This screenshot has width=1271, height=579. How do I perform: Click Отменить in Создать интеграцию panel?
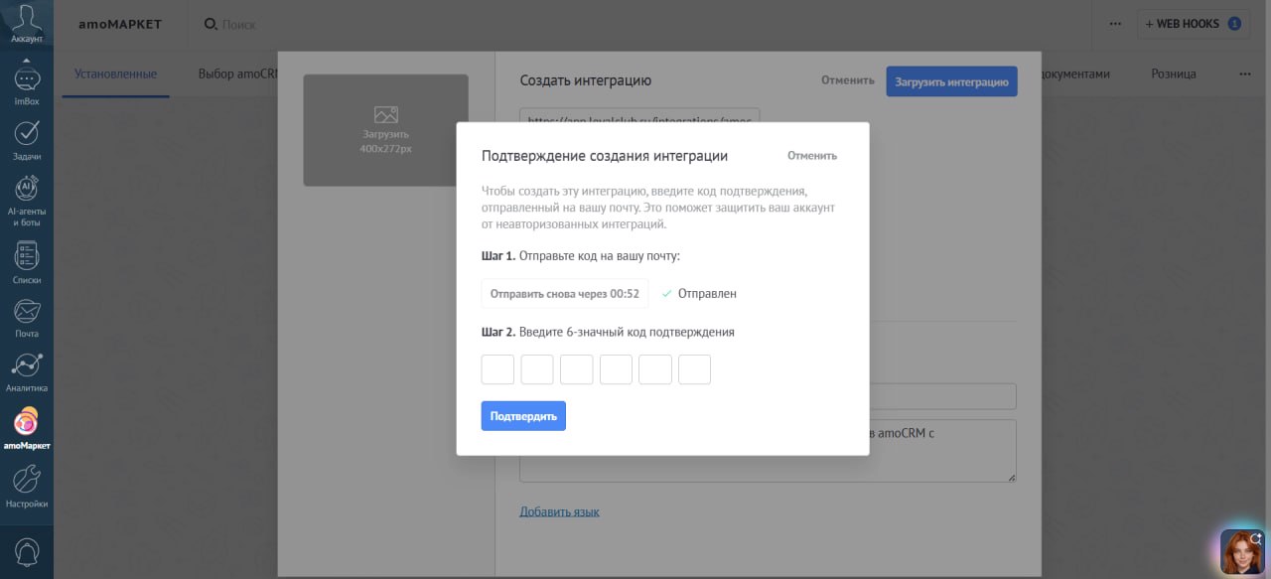848,80
